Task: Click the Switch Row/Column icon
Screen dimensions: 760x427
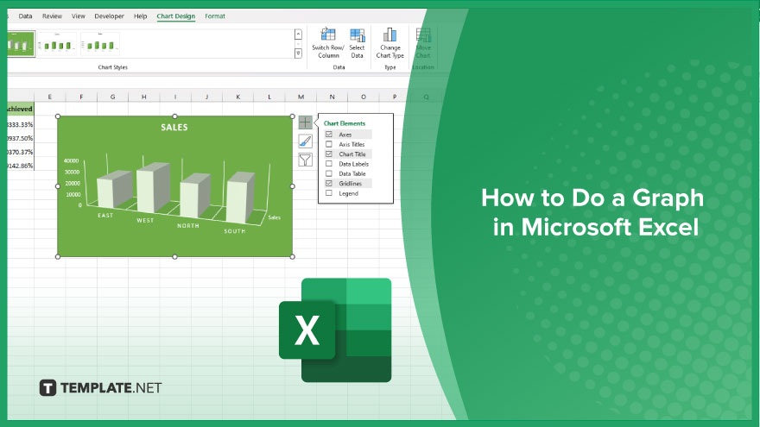Action: [328, 35]
